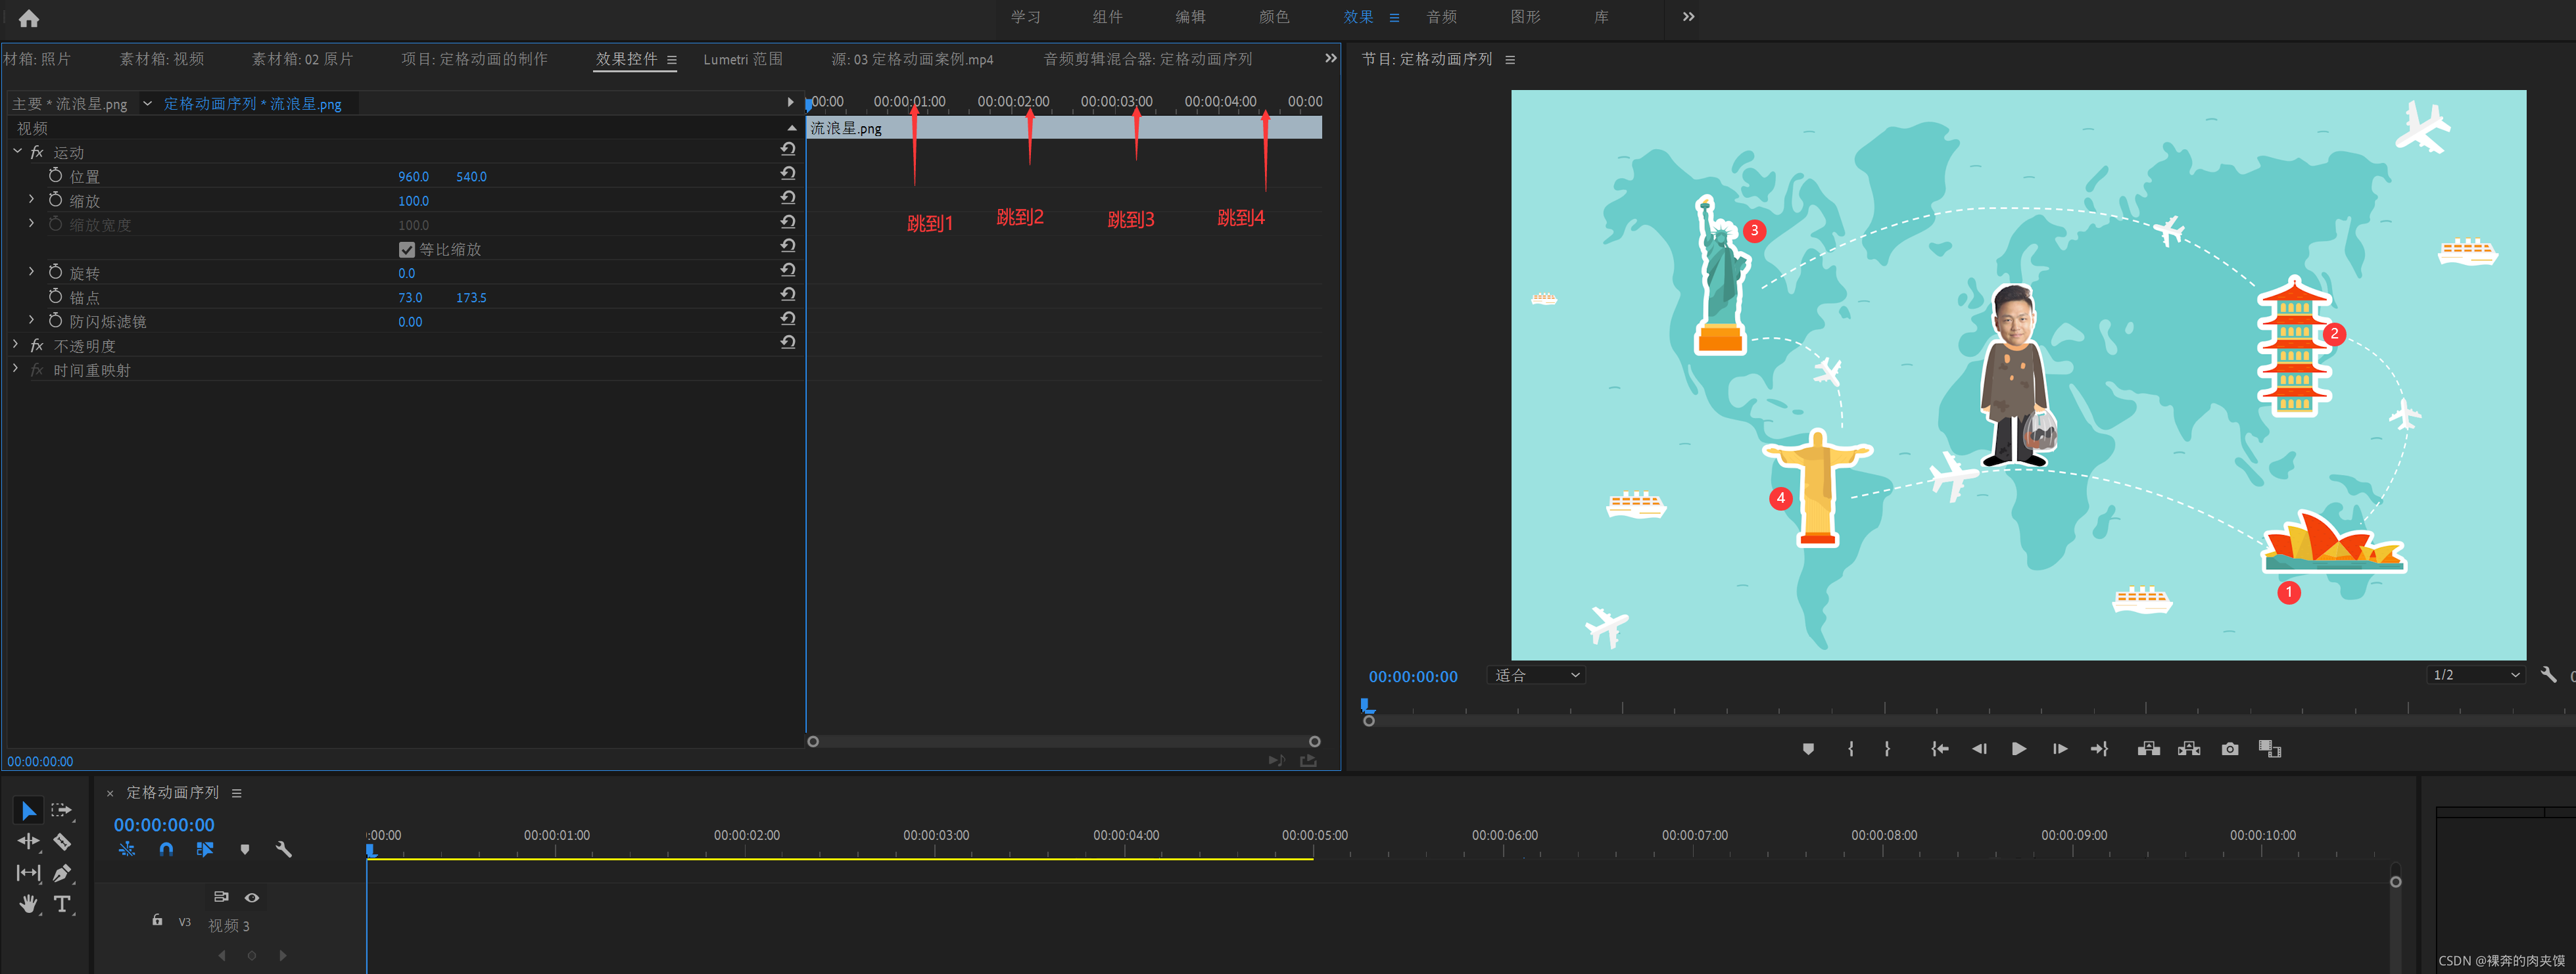
Task: Open Program Monitor settings wrench
Action: [2547, 675]
